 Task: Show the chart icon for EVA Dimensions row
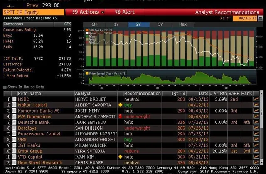pyautogui.click(x=256, y=116)
